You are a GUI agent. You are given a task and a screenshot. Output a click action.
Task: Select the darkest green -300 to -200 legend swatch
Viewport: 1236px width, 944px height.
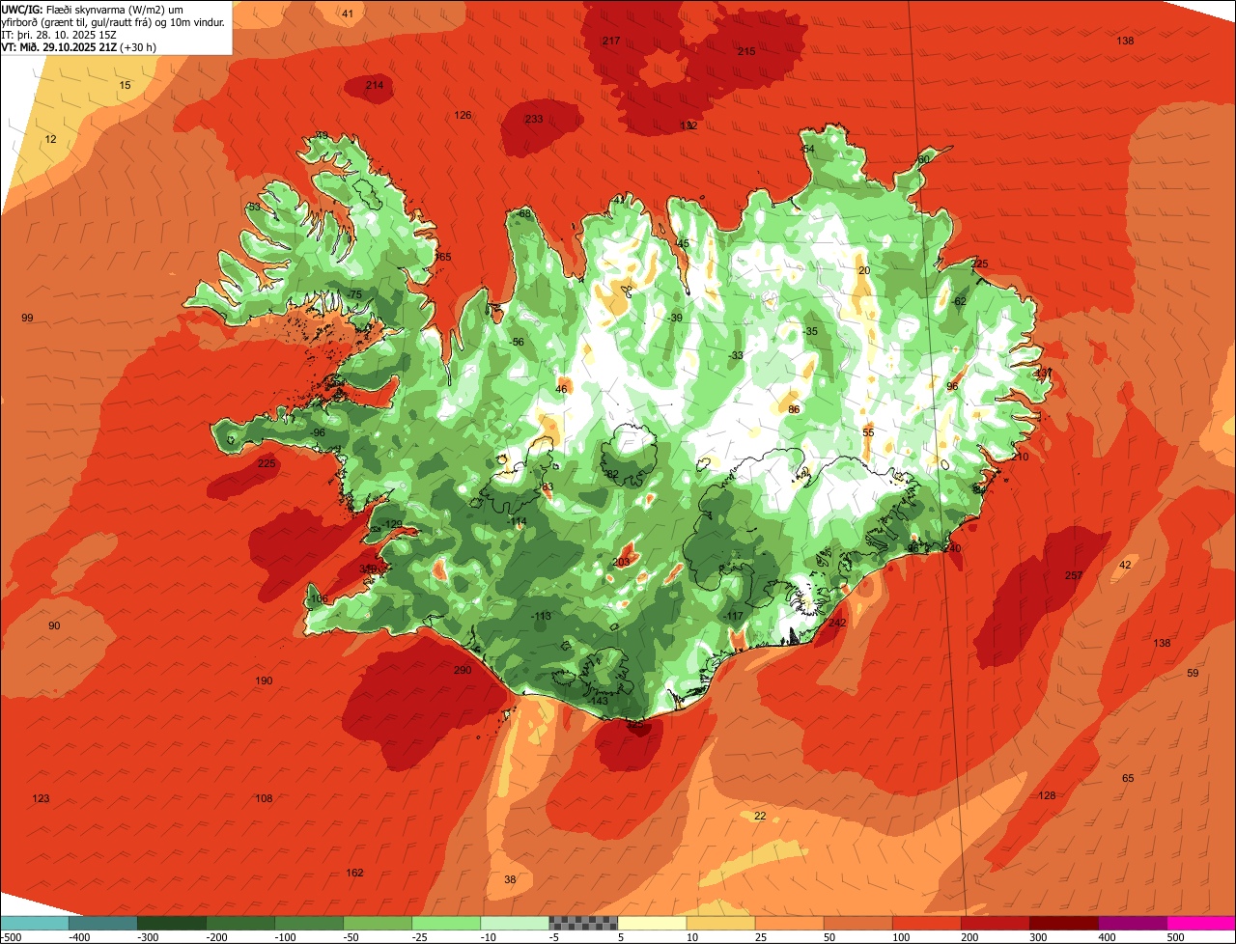(x=172, y=923)
